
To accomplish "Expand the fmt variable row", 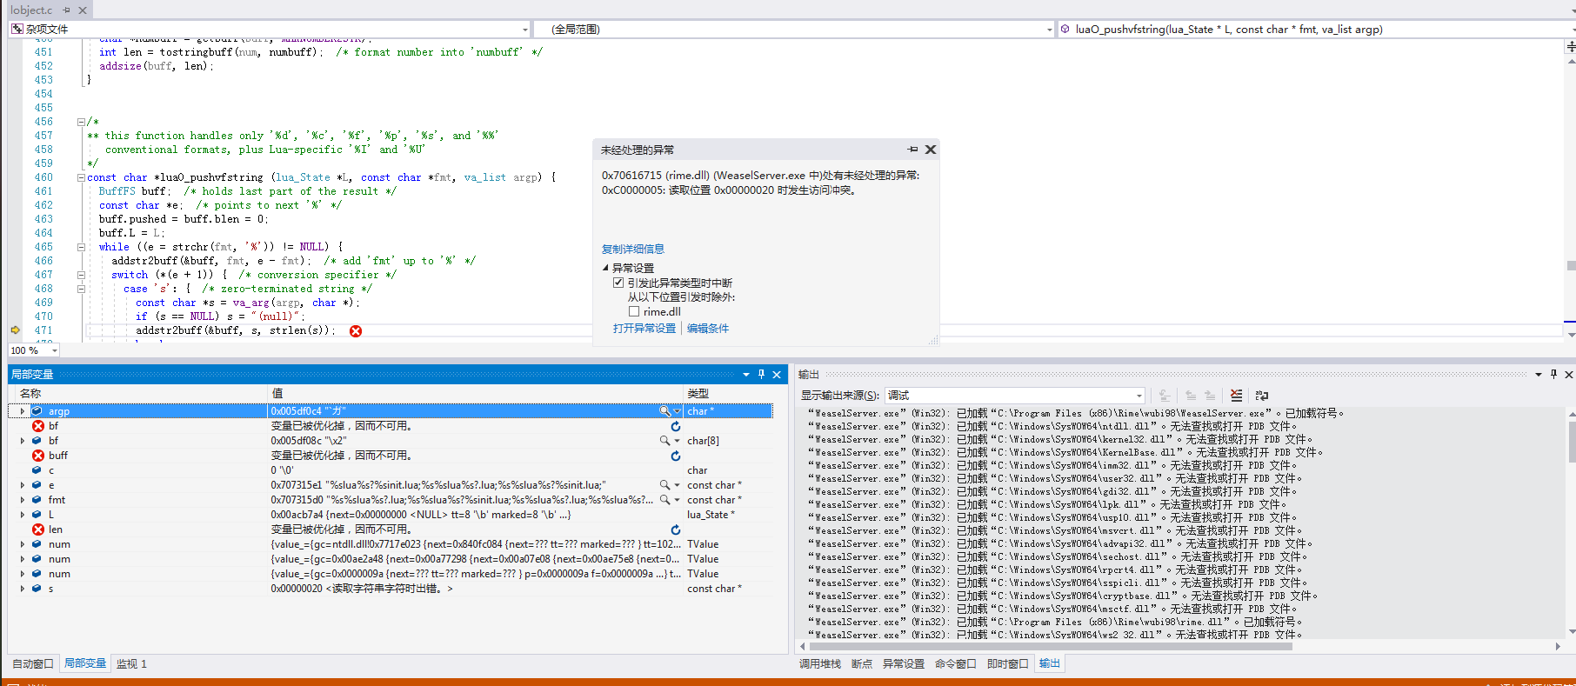I will point(23,500).
